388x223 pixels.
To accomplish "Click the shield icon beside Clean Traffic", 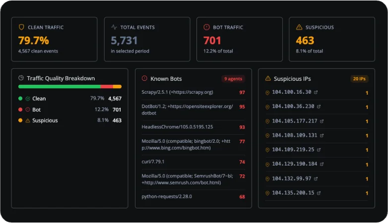I will point(21,27).
